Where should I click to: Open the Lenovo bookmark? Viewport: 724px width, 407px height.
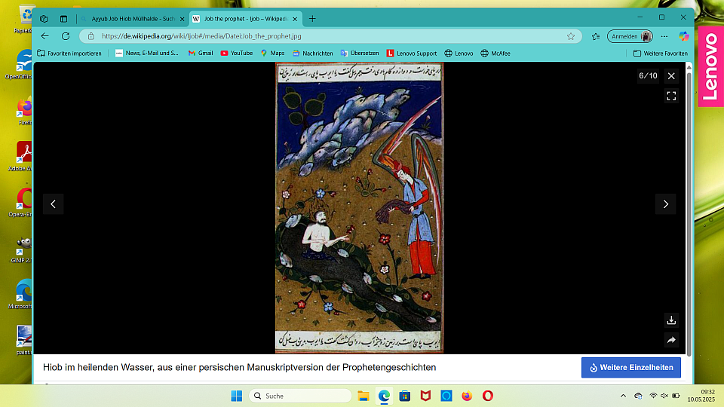tap(459, 53)
